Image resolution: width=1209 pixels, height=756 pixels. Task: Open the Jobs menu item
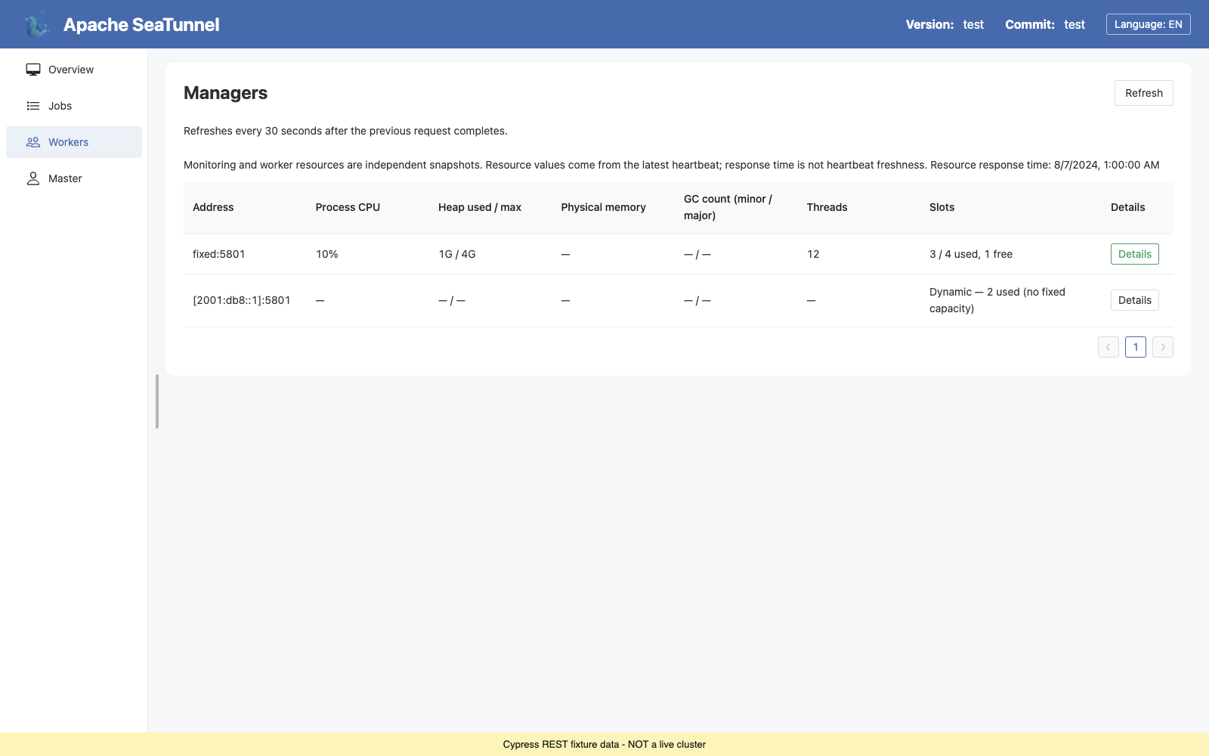coord(74,106)
